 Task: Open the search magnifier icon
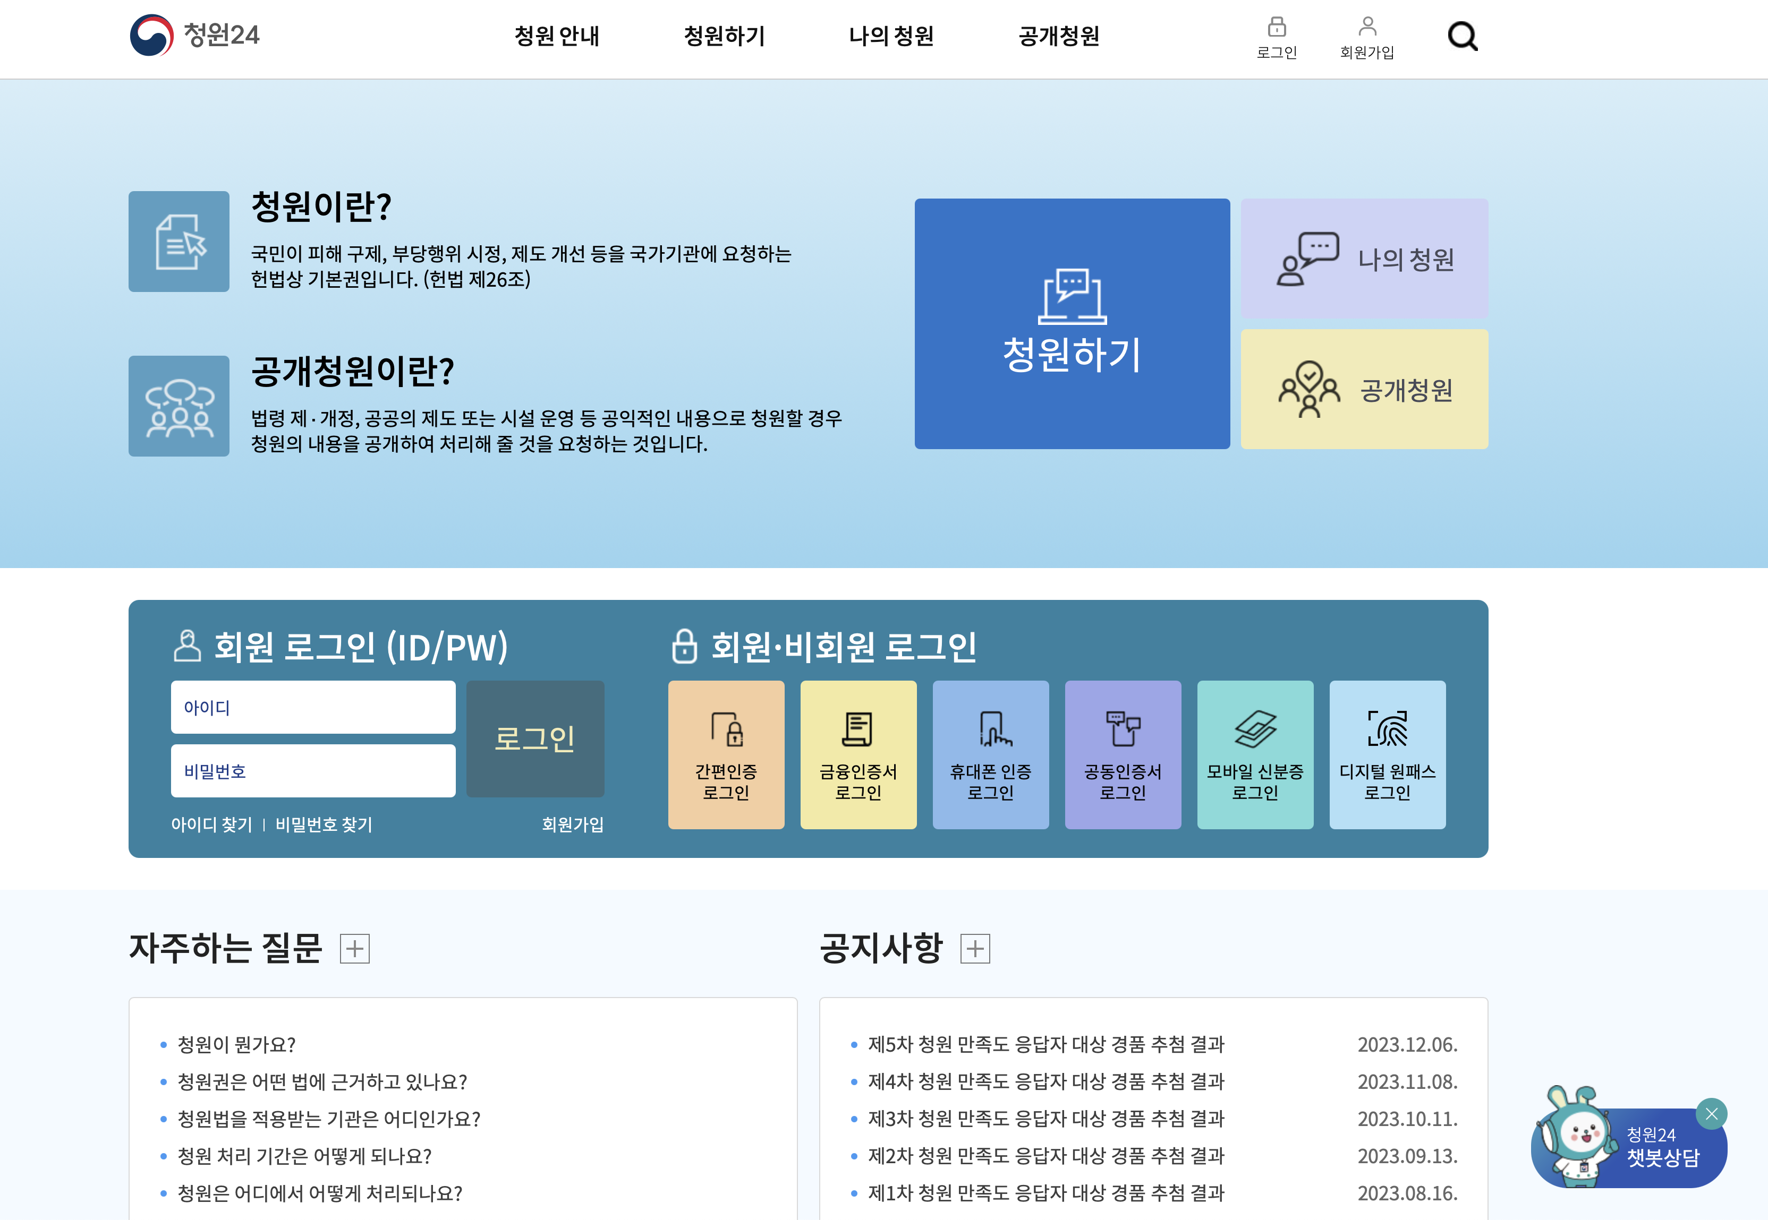coord(1462,36)
